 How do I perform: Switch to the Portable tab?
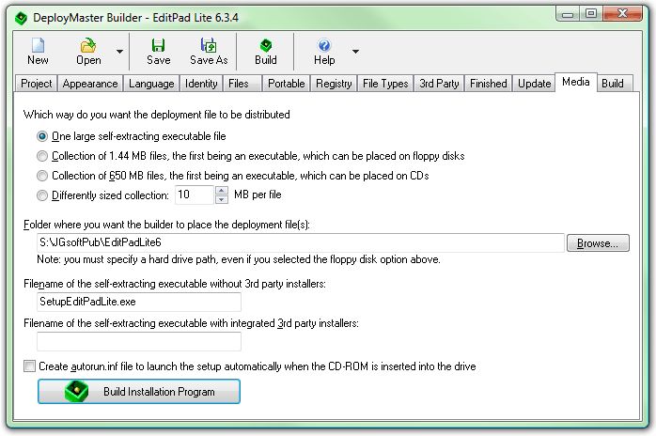tap(286, 84)
